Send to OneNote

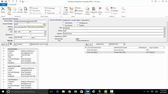click(x=79, y=11)
